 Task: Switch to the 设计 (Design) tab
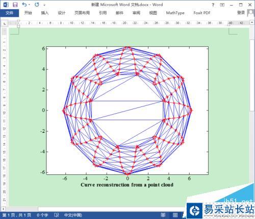point(62,13)
